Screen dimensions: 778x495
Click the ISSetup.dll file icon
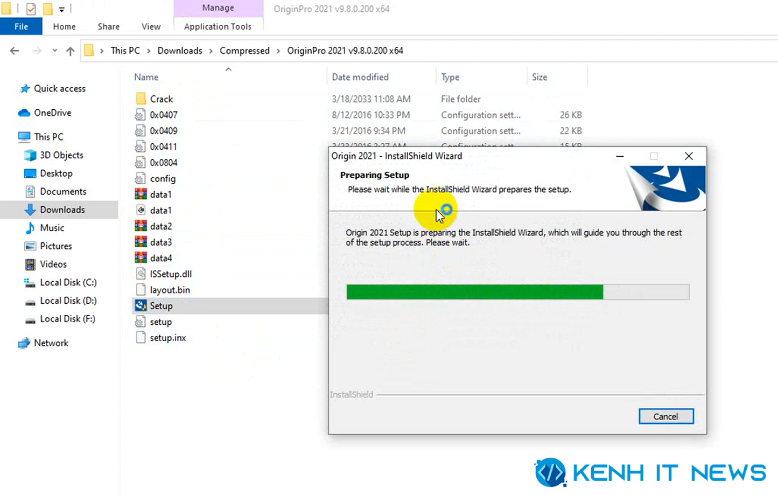(141, 274)
